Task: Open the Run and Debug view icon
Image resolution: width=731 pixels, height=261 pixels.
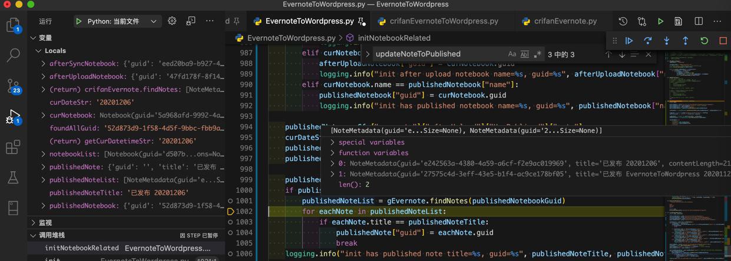Action: [13, 116]
